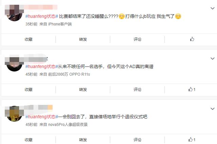Image resolution: width=217 pixels, height=144 pixels.
Task: Open avatar of the first post's author
Action: coord(14,14)
